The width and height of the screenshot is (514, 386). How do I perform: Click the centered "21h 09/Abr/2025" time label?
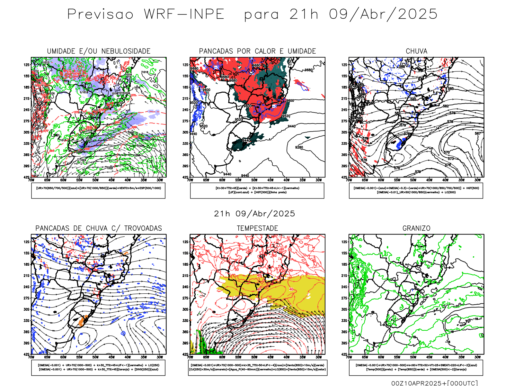click(x=254, y=214)
